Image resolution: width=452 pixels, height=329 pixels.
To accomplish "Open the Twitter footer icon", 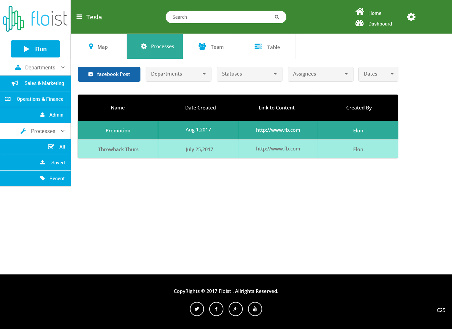I will coord(197,309).
